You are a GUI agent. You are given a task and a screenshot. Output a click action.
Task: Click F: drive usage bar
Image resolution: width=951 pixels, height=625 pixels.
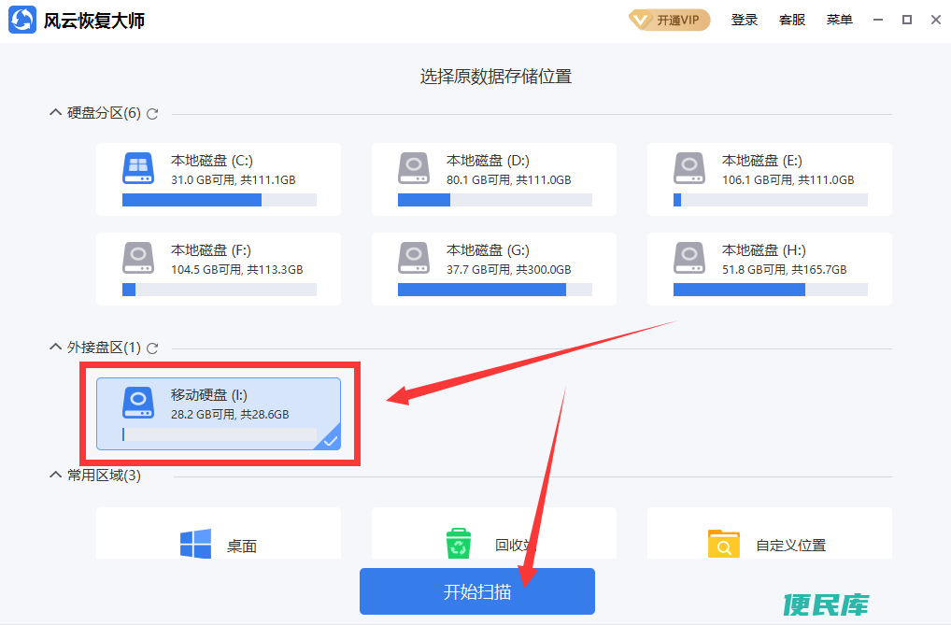(x=219, y=290)
